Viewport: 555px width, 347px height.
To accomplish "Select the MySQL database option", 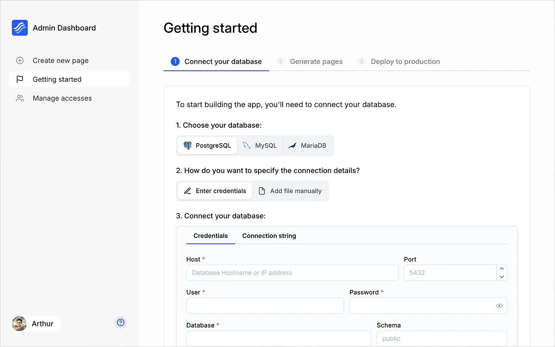I will [x=260, y=146].
